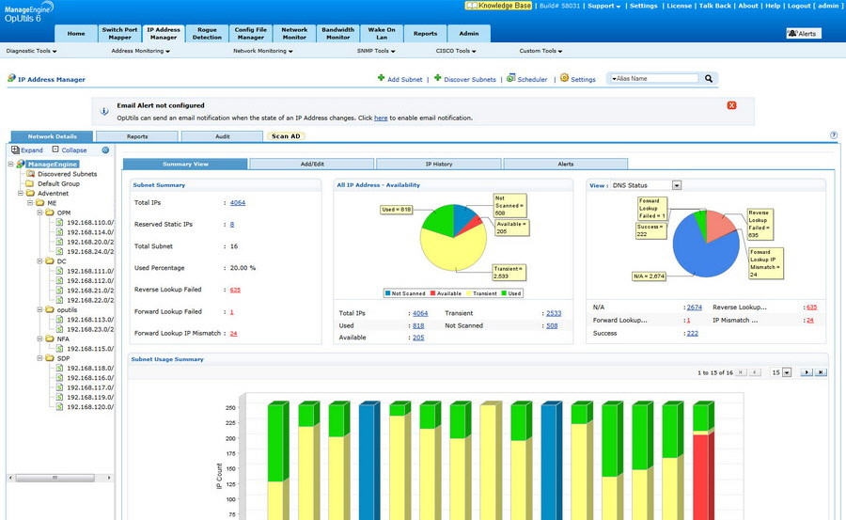
Task: Click the Expand tree icon
Action: pos(16,150)
